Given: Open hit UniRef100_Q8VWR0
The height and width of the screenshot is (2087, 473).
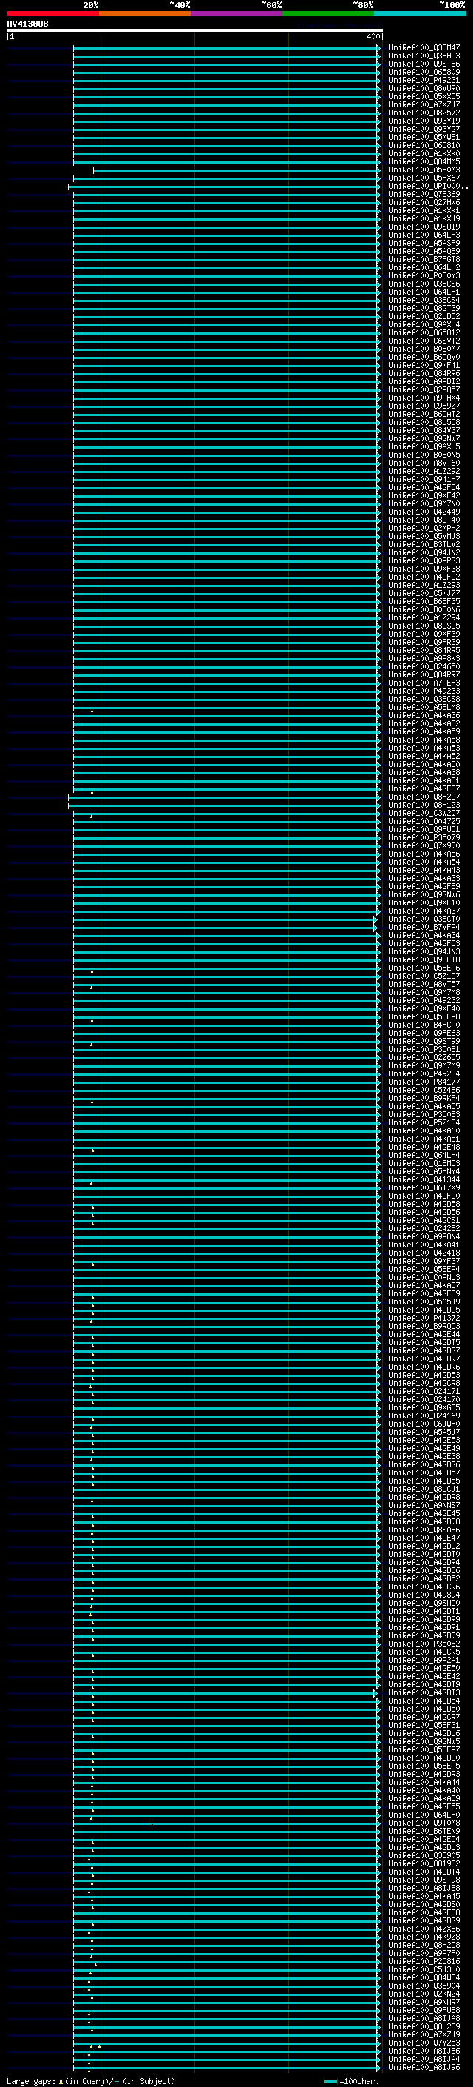Looking at the screenshot, I should click(424, 88).
